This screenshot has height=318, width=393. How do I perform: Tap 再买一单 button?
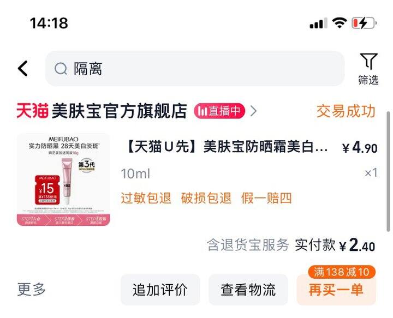pyautogui.click(x=336, y=290)
